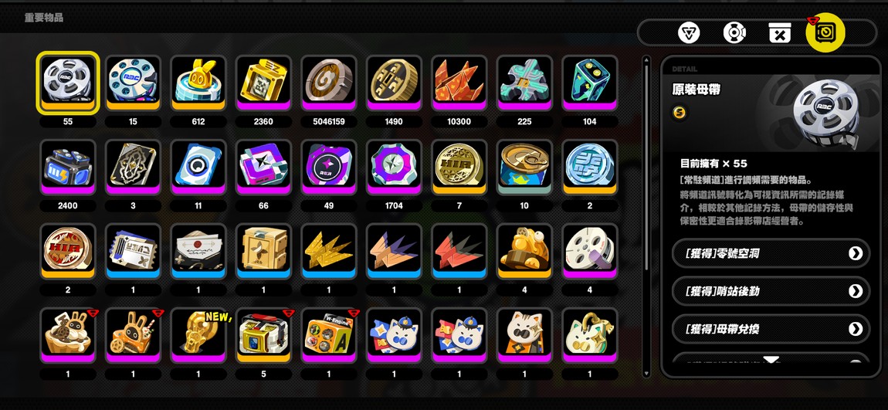Click the inventory list scrollbar
Screen dimensions: 888x410
click(x=647, y=215)
